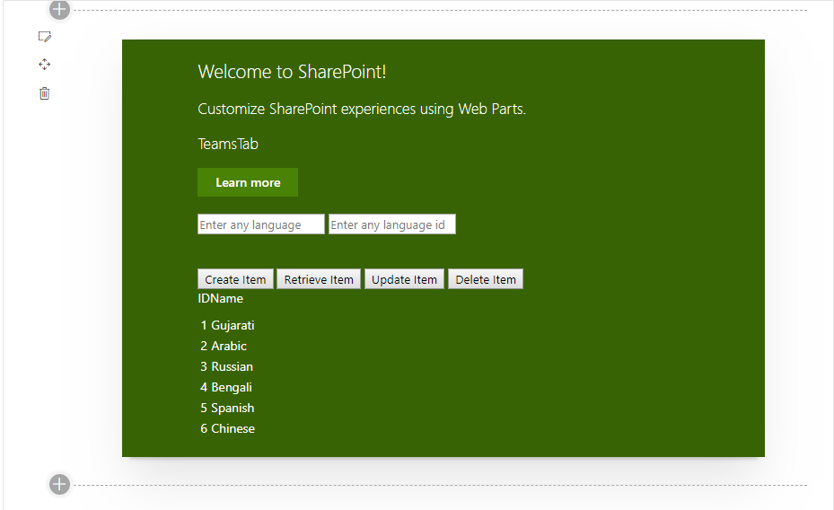Select the '5 Spanish' list row

click(227, 408)
